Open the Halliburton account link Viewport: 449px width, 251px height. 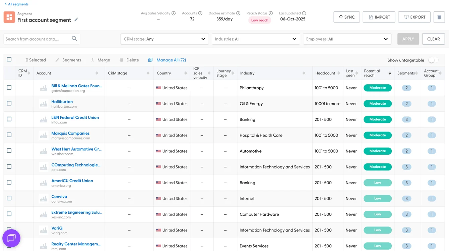coord(62,102)
